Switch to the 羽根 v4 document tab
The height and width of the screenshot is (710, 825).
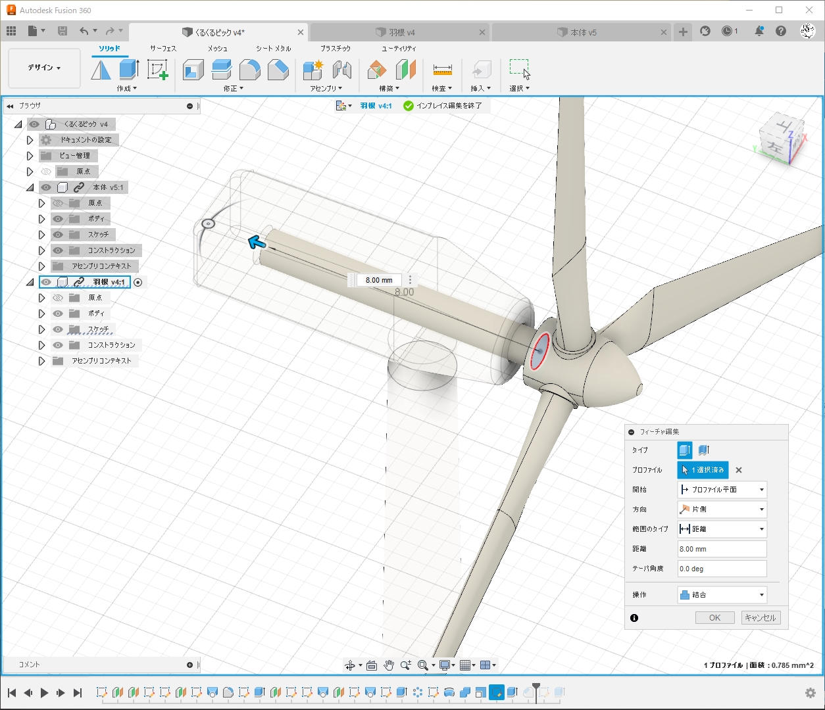click(x=395, y=32)
